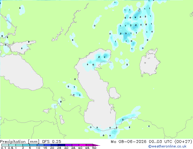Choose the 20–25 mm legend swatch
Screen dimensions: 193x149
click(x=54, y=145)
